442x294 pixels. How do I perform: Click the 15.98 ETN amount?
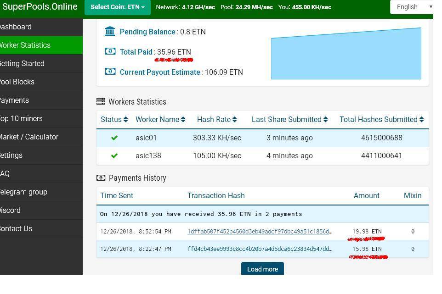(x=367, y=249)
